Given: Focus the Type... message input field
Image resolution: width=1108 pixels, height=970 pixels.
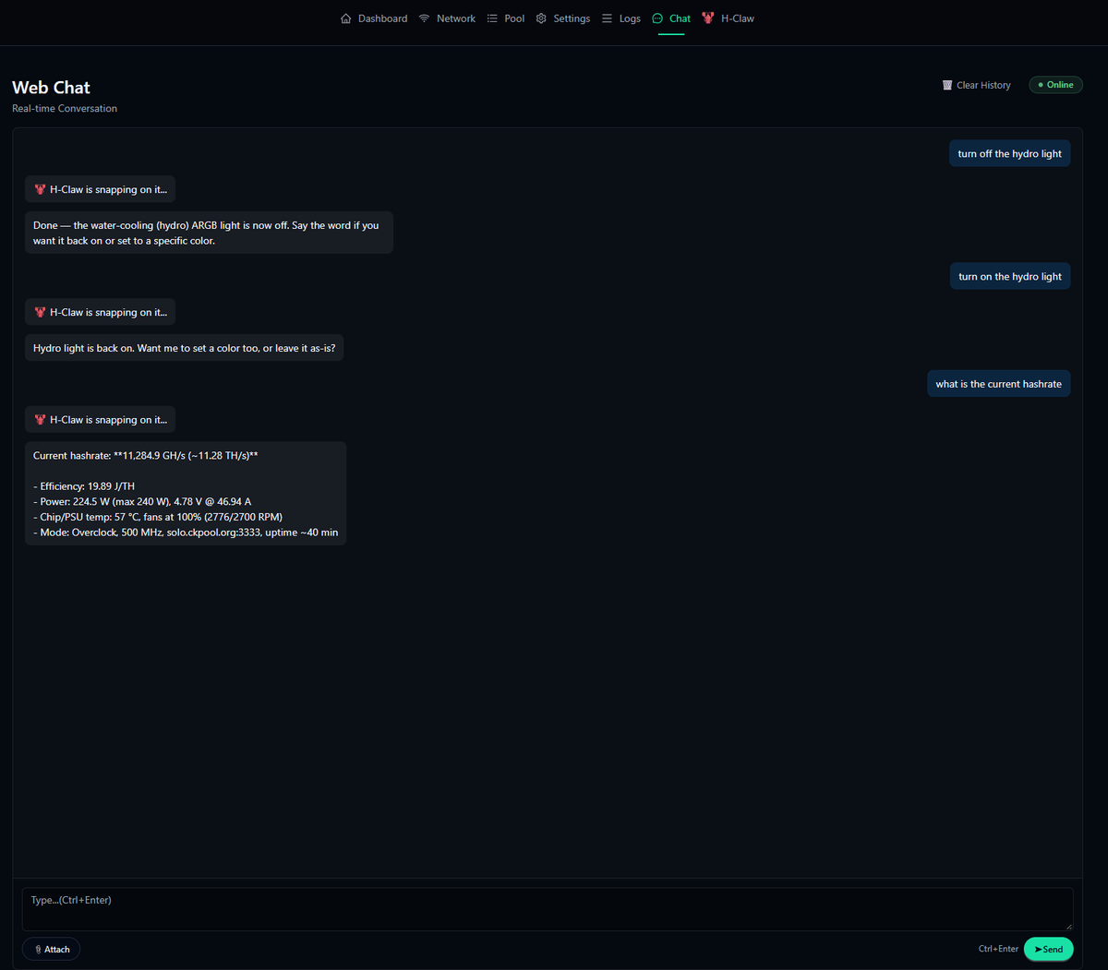Looking at the screenshot, I should 548,909.
